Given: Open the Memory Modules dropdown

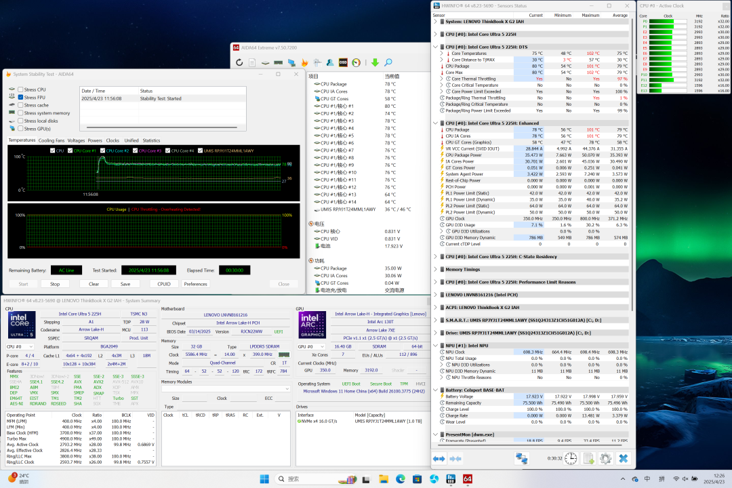Looking at the screenshot, I should [226, 389].
